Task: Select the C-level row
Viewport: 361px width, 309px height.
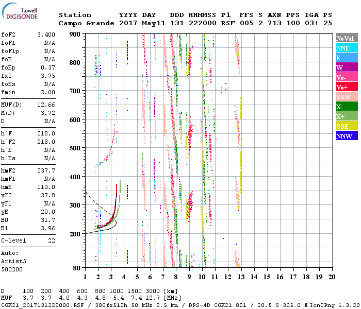Action: coord(28,241)
